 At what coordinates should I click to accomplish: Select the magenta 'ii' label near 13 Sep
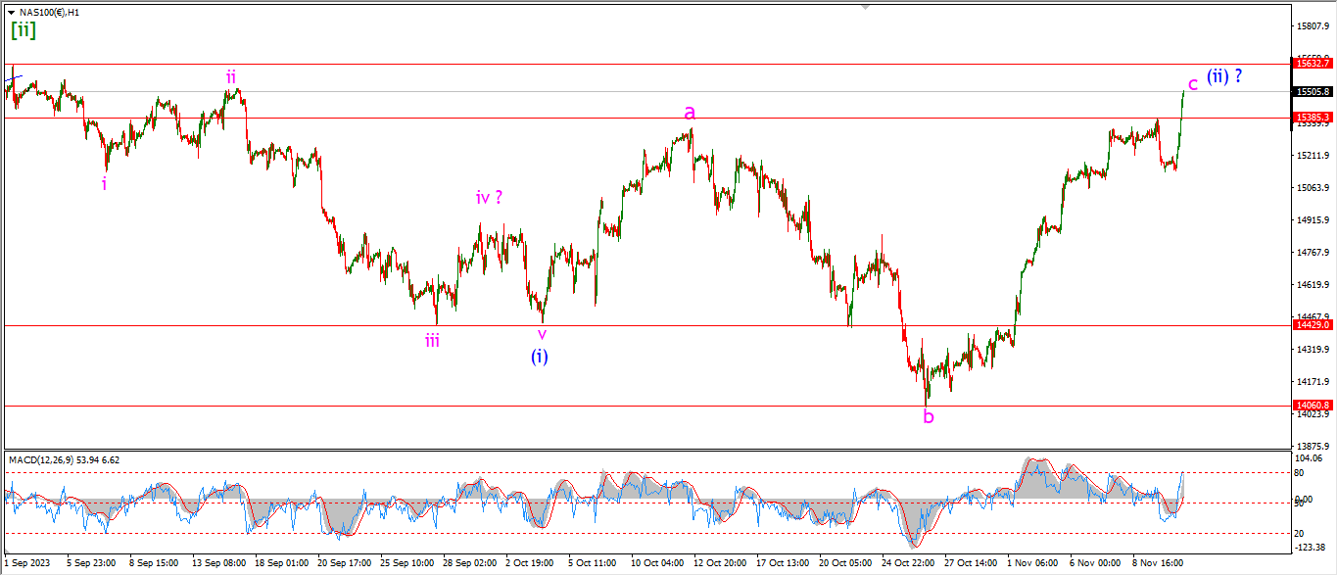(230, 75)
